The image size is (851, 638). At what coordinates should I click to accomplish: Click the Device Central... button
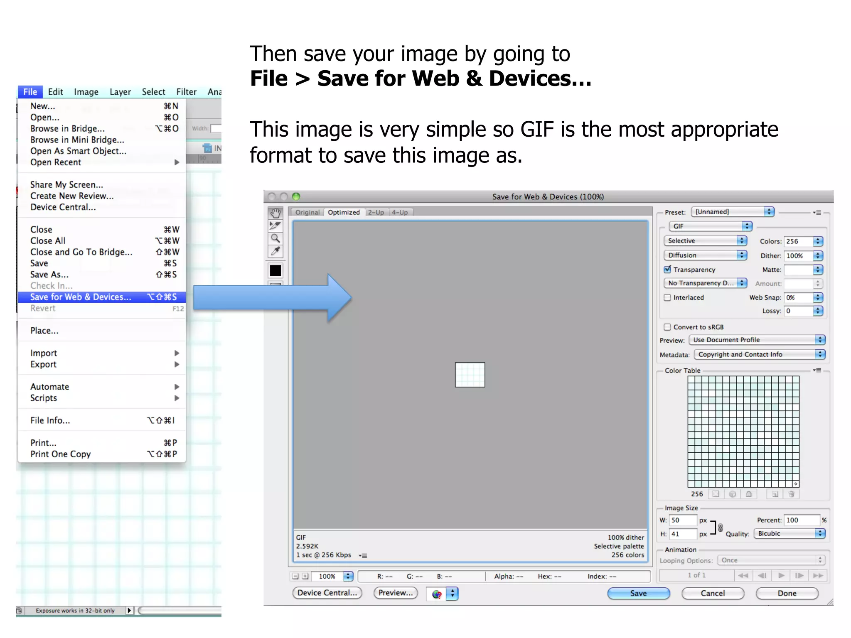(327, 593)
